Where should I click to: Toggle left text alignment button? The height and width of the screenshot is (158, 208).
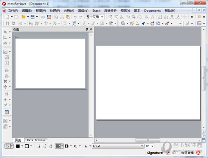[x=58, y=146]
